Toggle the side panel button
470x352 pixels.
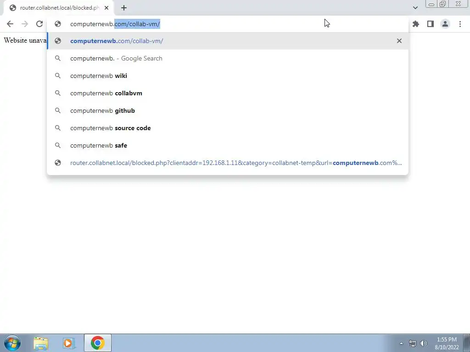pos(431,24)
